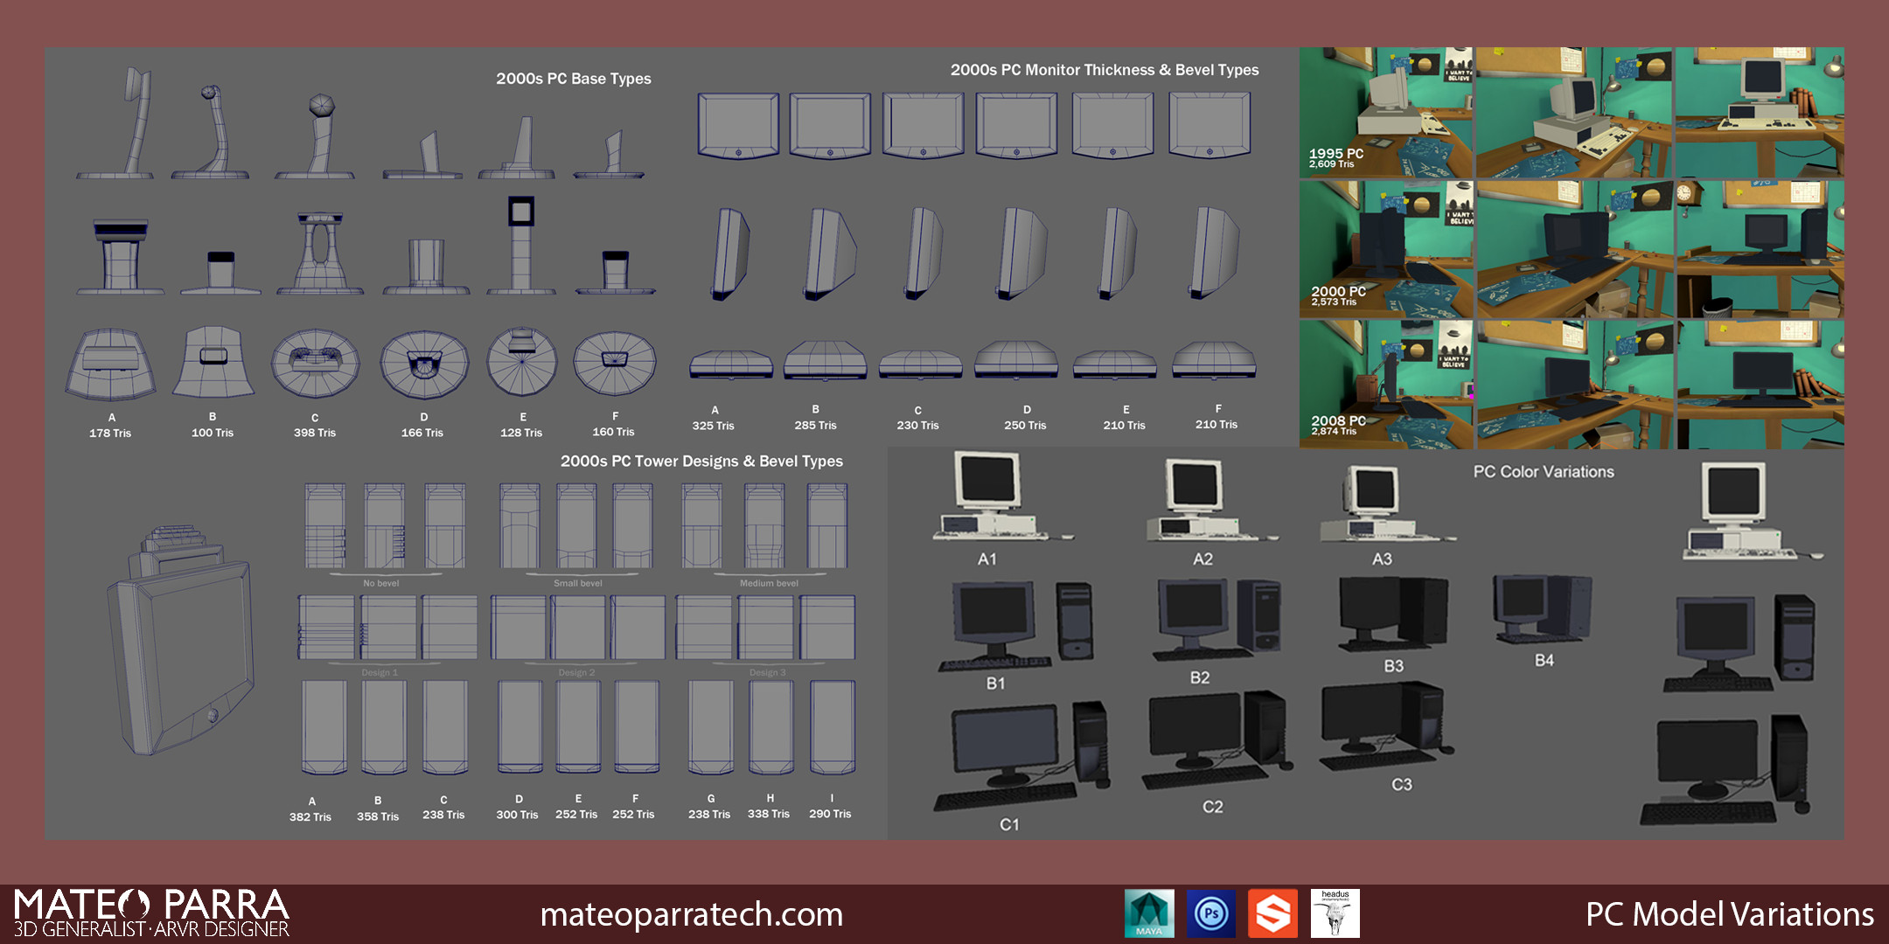The width and height of the screenshot is (1889, 944).
Task: Select the PC Color Variations heading
Action: 1543,471
